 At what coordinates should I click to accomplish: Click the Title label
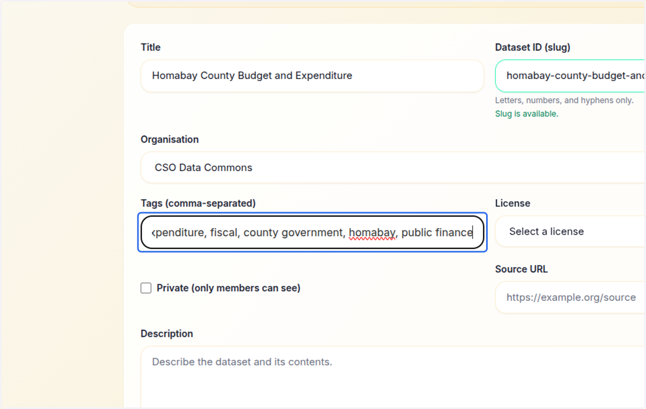tap(151, 47)
